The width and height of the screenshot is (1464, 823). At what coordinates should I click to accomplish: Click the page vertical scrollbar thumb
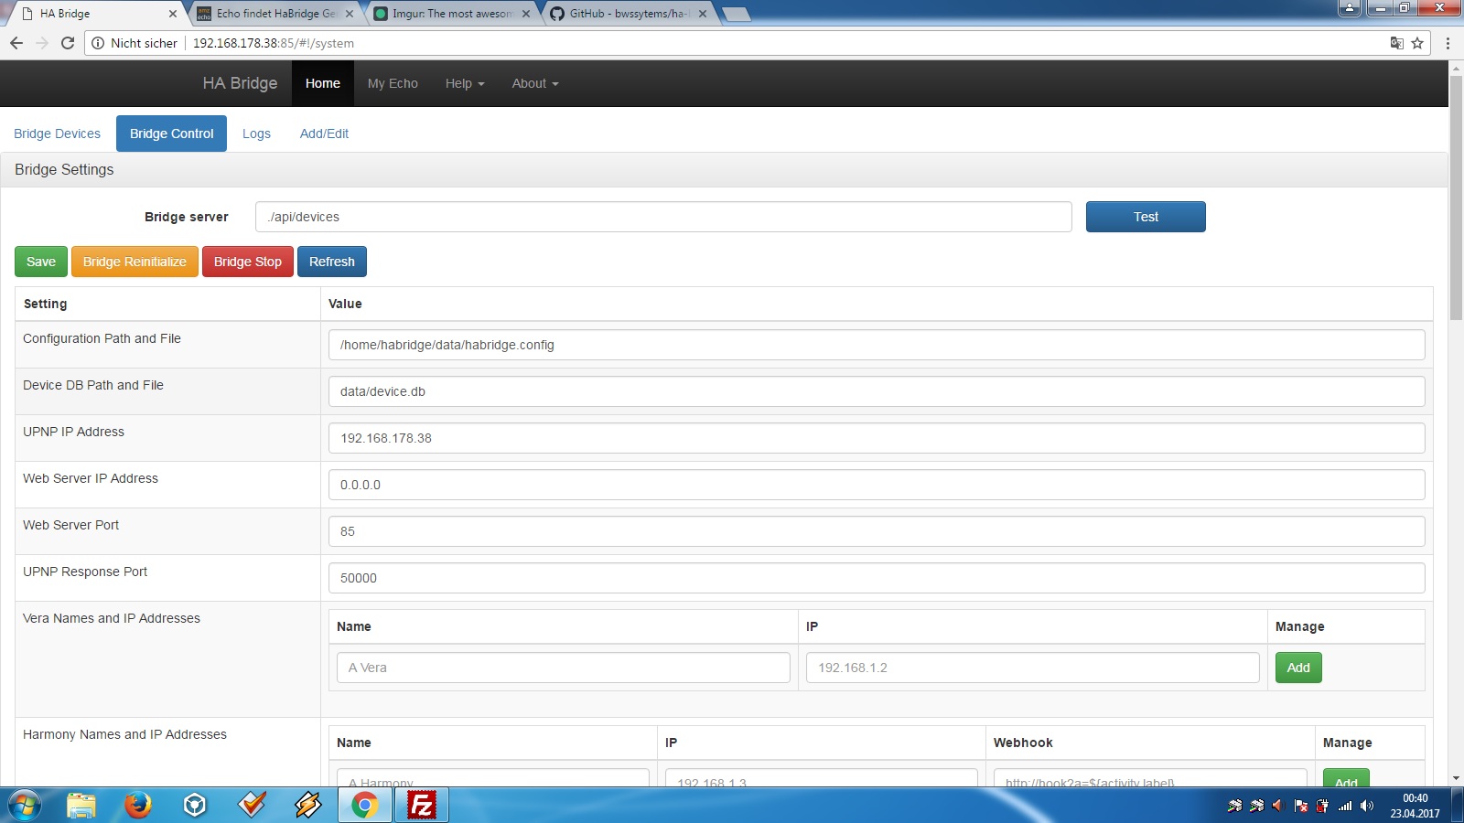point(1456,197)
